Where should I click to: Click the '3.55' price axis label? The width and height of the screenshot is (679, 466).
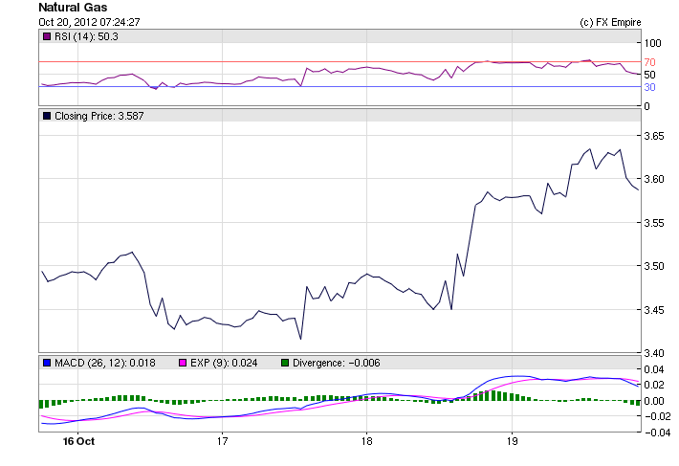point(654,223)
